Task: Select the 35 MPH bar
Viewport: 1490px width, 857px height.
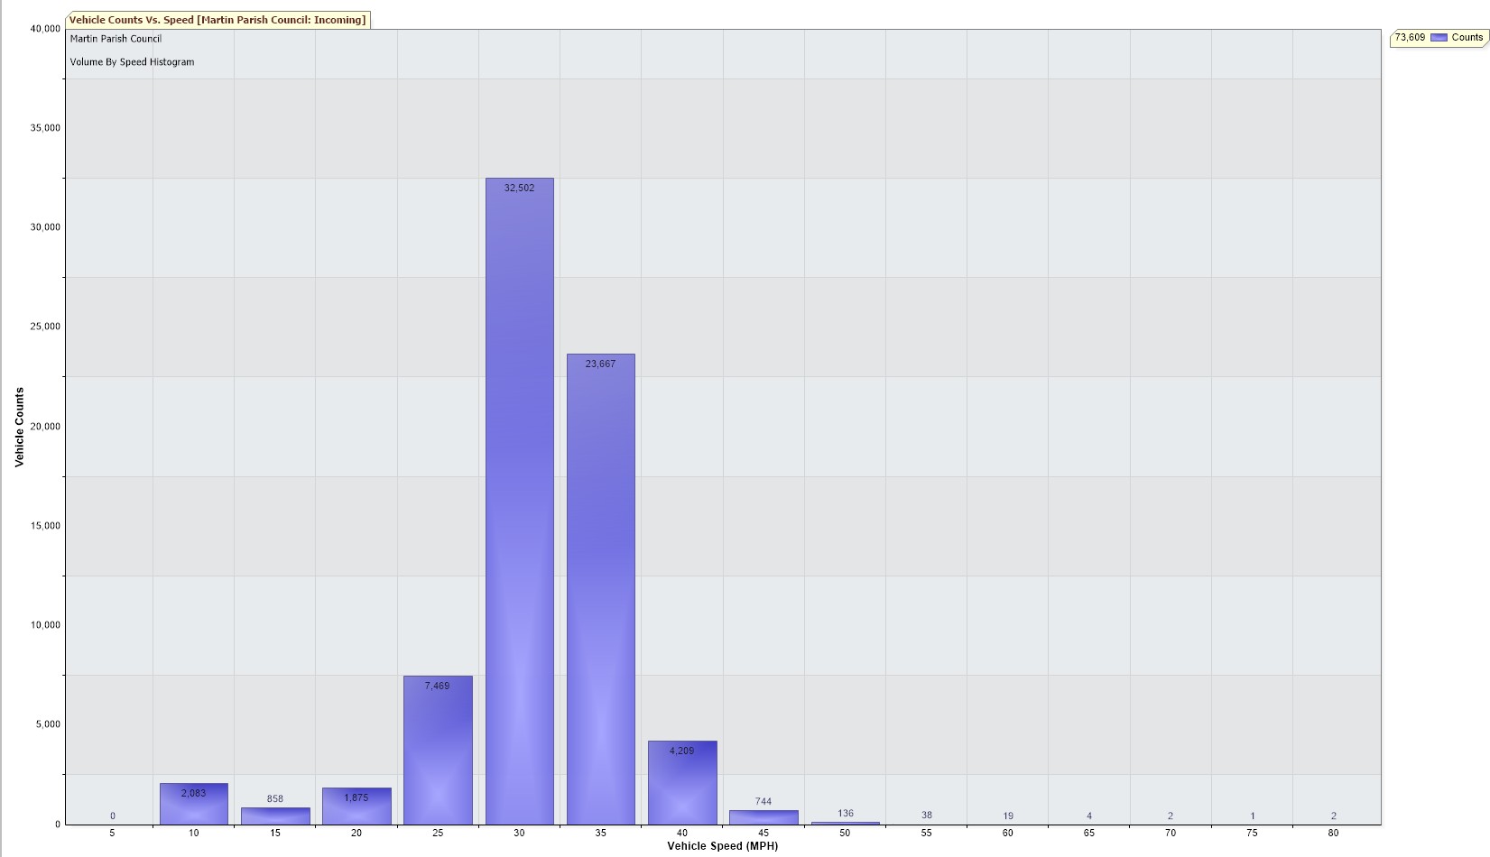Action: tap(600, 586)
